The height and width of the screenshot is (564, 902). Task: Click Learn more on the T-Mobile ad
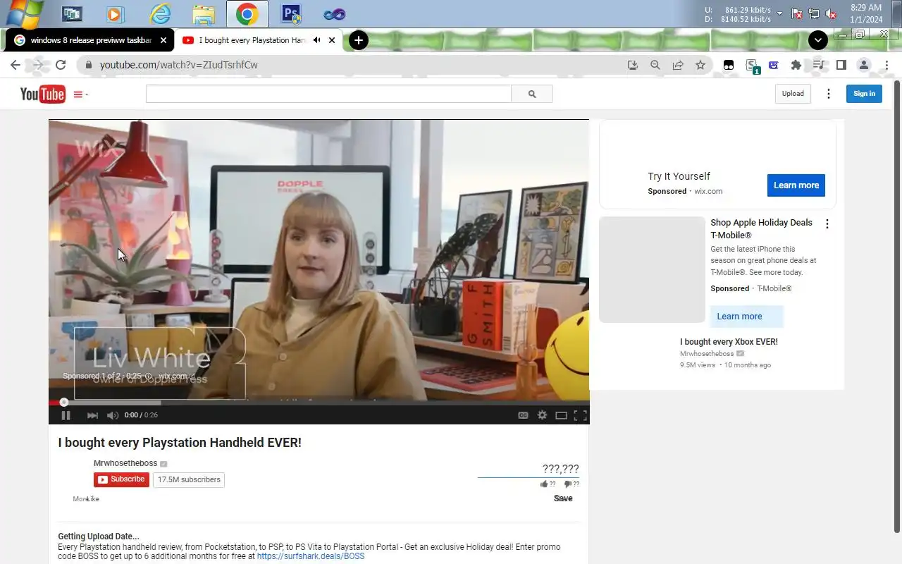(746, 317)
